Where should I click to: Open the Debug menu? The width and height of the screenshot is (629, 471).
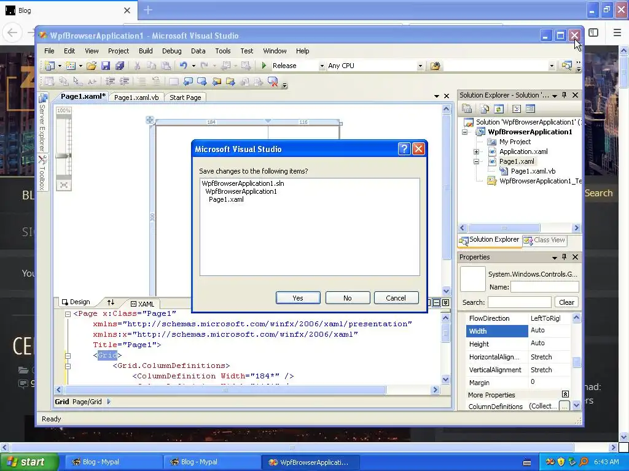pyautogui.click(x=172, y=51)
